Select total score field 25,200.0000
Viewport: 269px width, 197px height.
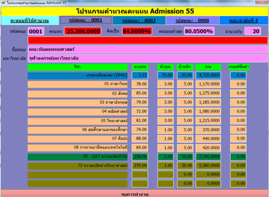coord(83,31)
